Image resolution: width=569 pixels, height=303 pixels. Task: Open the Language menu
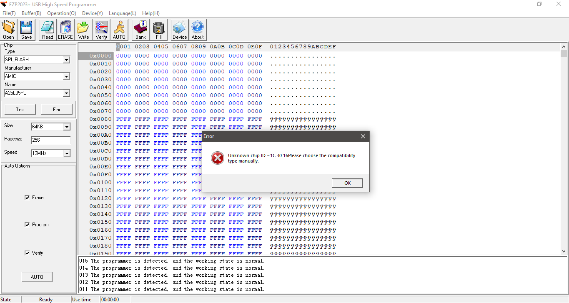pos(123,13)
